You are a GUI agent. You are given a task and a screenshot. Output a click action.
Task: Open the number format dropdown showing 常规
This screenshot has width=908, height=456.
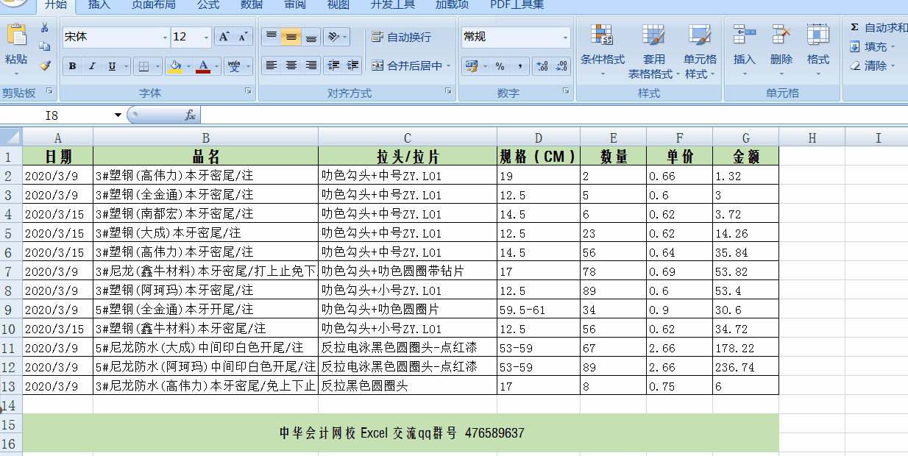tap(567, 37)
